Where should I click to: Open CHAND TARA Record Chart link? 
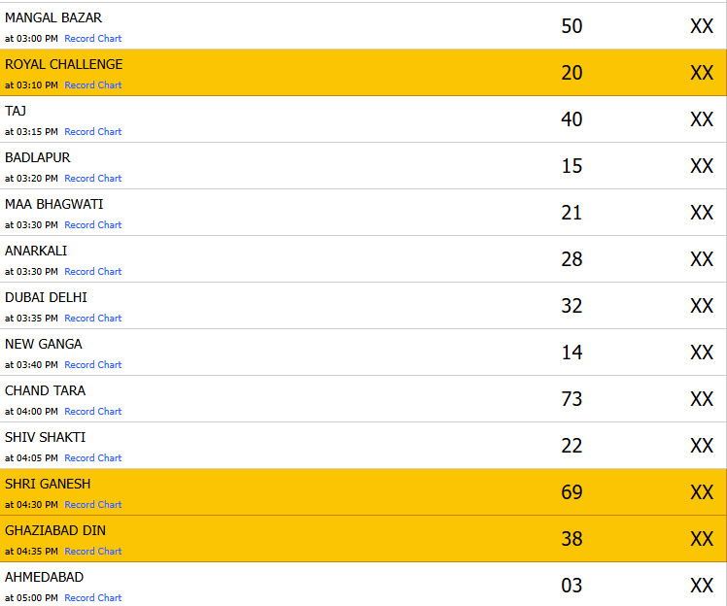(x=93, y=412)
